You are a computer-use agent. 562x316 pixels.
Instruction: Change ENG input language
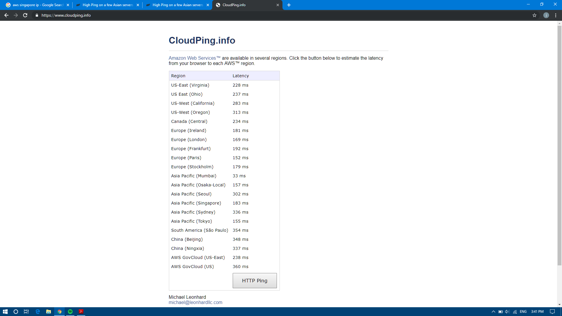coord(523,312)
